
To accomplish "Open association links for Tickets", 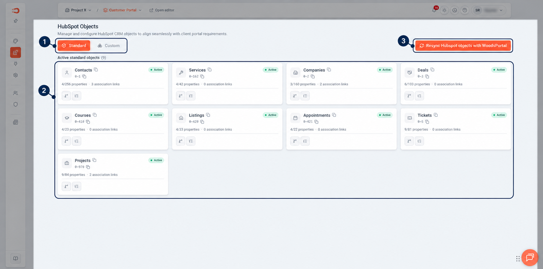I will point(409,141).
